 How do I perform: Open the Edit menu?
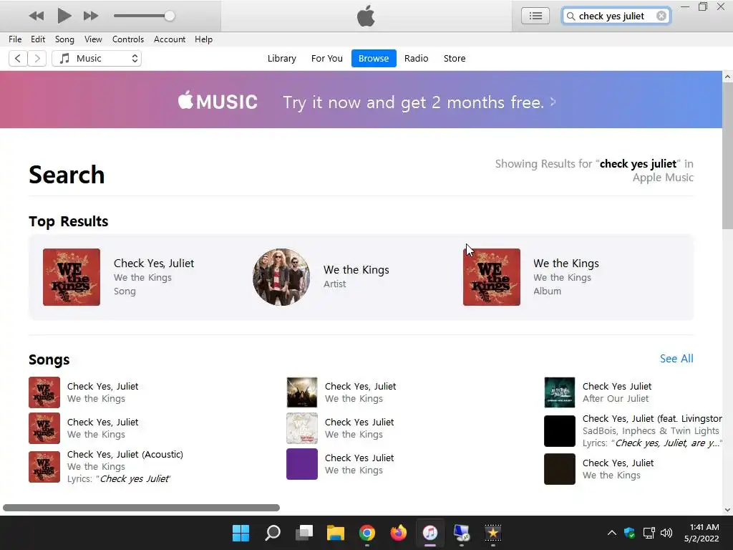tap(38, 39)
